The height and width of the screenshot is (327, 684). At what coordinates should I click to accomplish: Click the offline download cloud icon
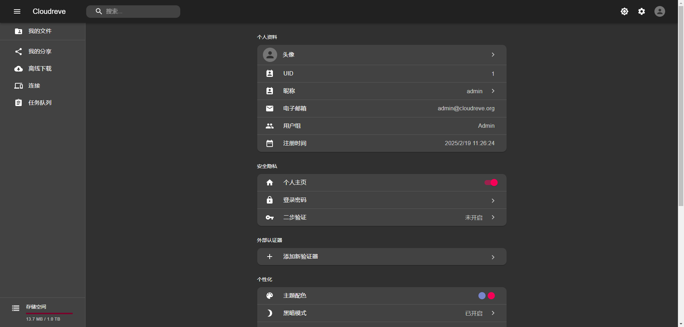pyautogui.click(x=19, y=69)
